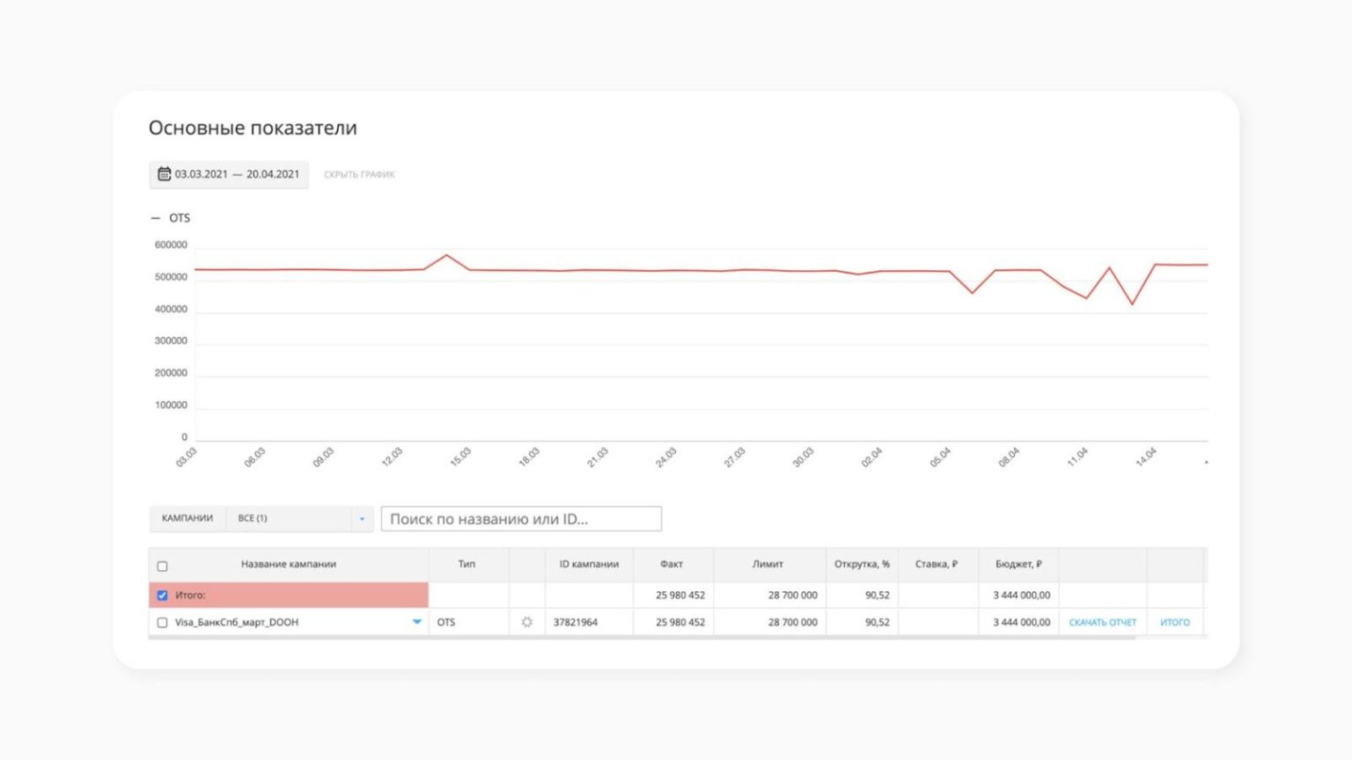Open the 03.03.2021 — 20.04.2021 date range picker
Viewport: 1352px width, 760px height.
point(237,174)
